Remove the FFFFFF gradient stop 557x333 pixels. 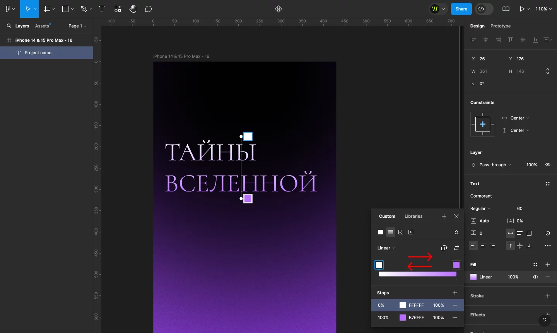point(455,305)
